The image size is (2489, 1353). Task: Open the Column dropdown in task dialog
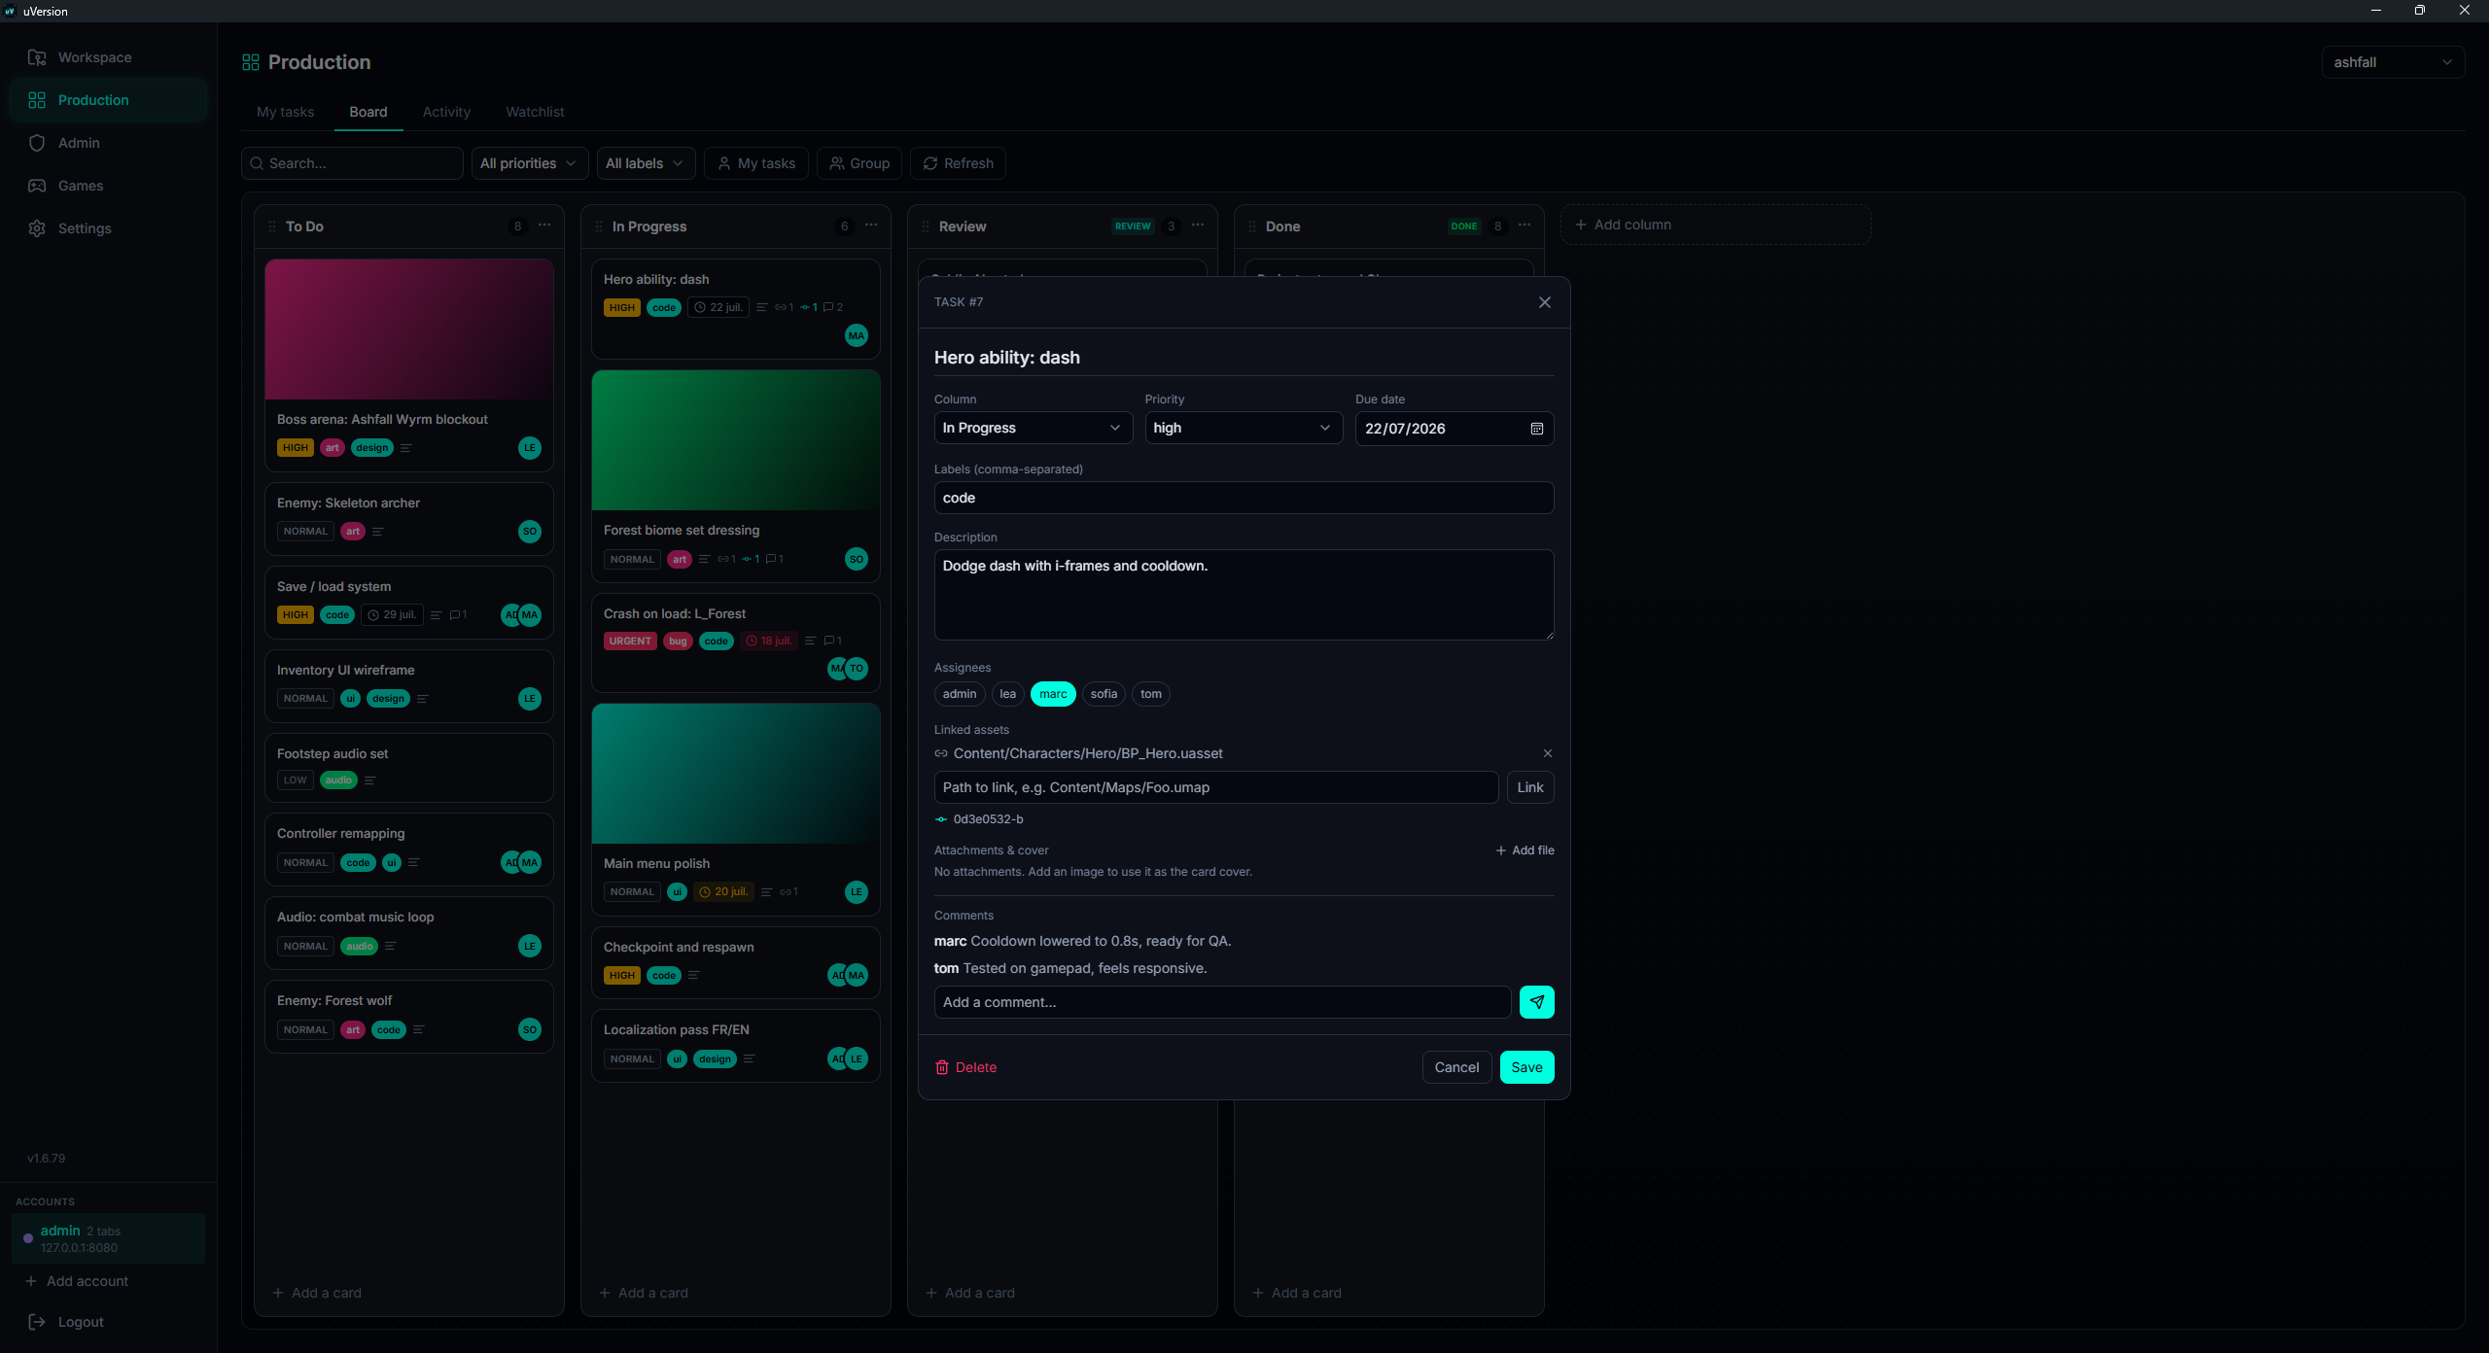(x=1034, y=428)
